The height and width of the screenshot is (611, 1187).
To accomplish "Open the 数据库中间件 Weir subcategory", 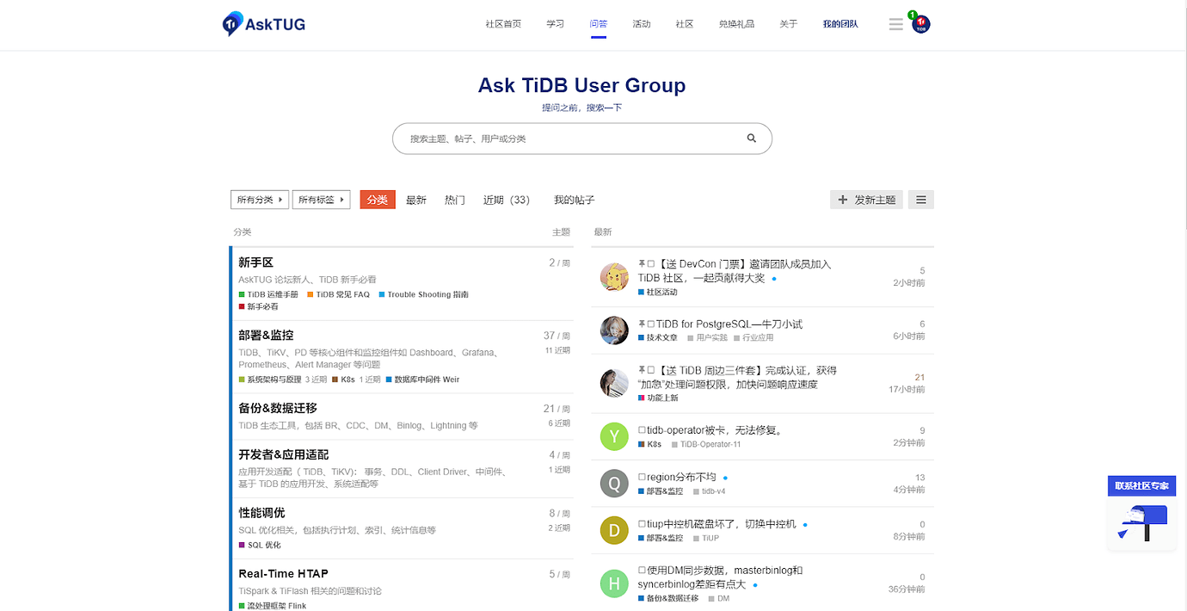I will pyautogui.click(x=423, y=380).
